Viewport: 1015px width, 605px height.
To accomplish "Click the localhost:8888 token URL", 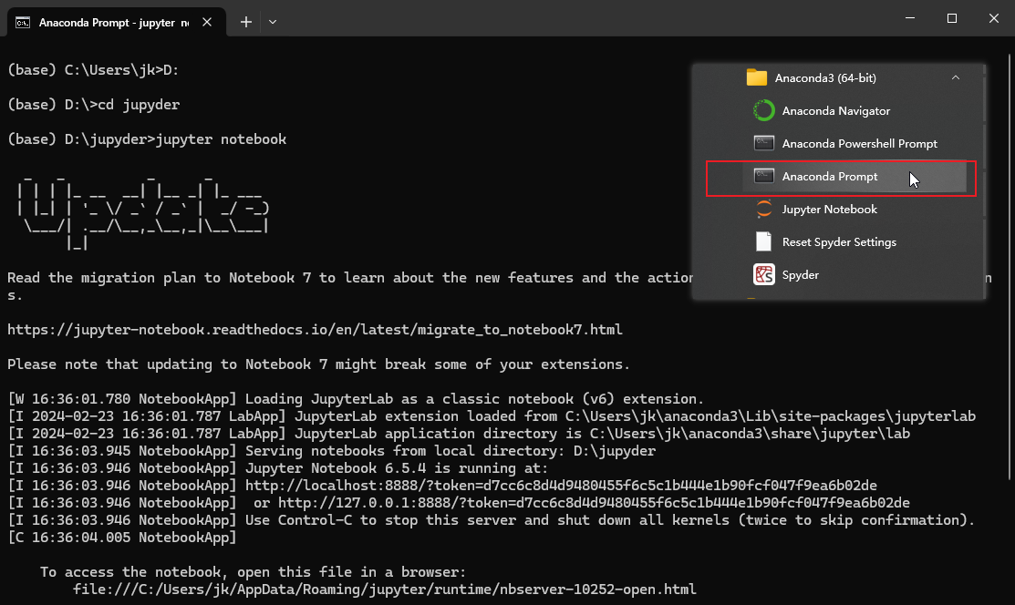I will [x=561, y=486].
